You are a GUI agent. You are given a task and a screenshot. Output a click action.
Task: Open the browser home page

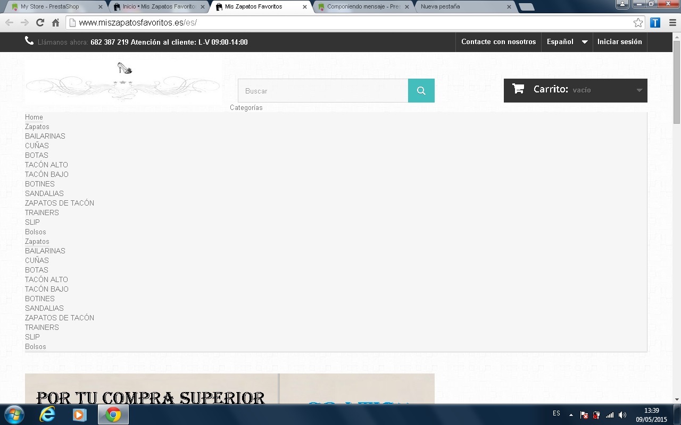click(x=55, y=22)
